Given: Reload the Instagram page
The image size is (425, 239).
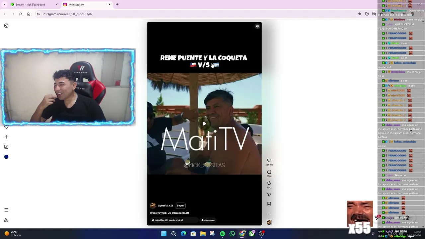Looking at the screenshot, I should pos(21,14).
